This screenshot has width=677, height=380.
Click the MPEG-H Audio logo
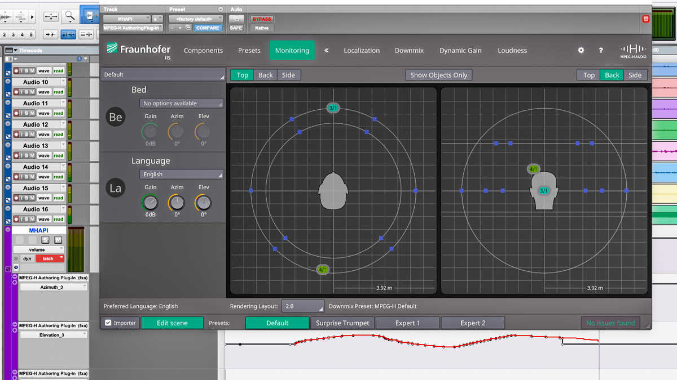633,51
